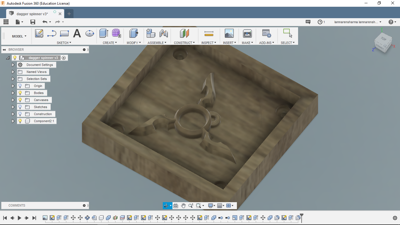Open the Grid and Snaps dropdown
Screen dimensions: 400x225
coord(221,206)
